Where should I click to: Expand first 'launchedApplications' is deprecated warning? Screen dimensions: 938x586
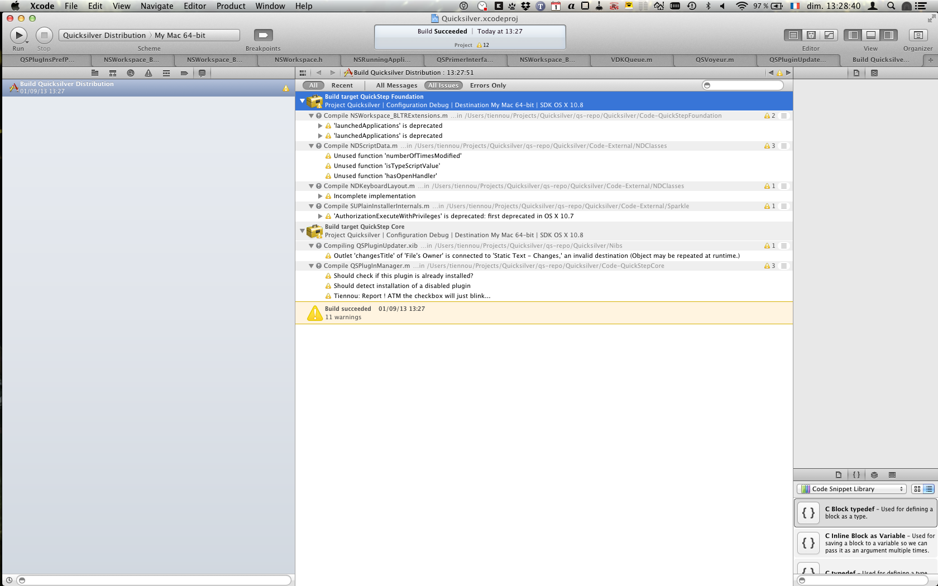coord(320,126)
